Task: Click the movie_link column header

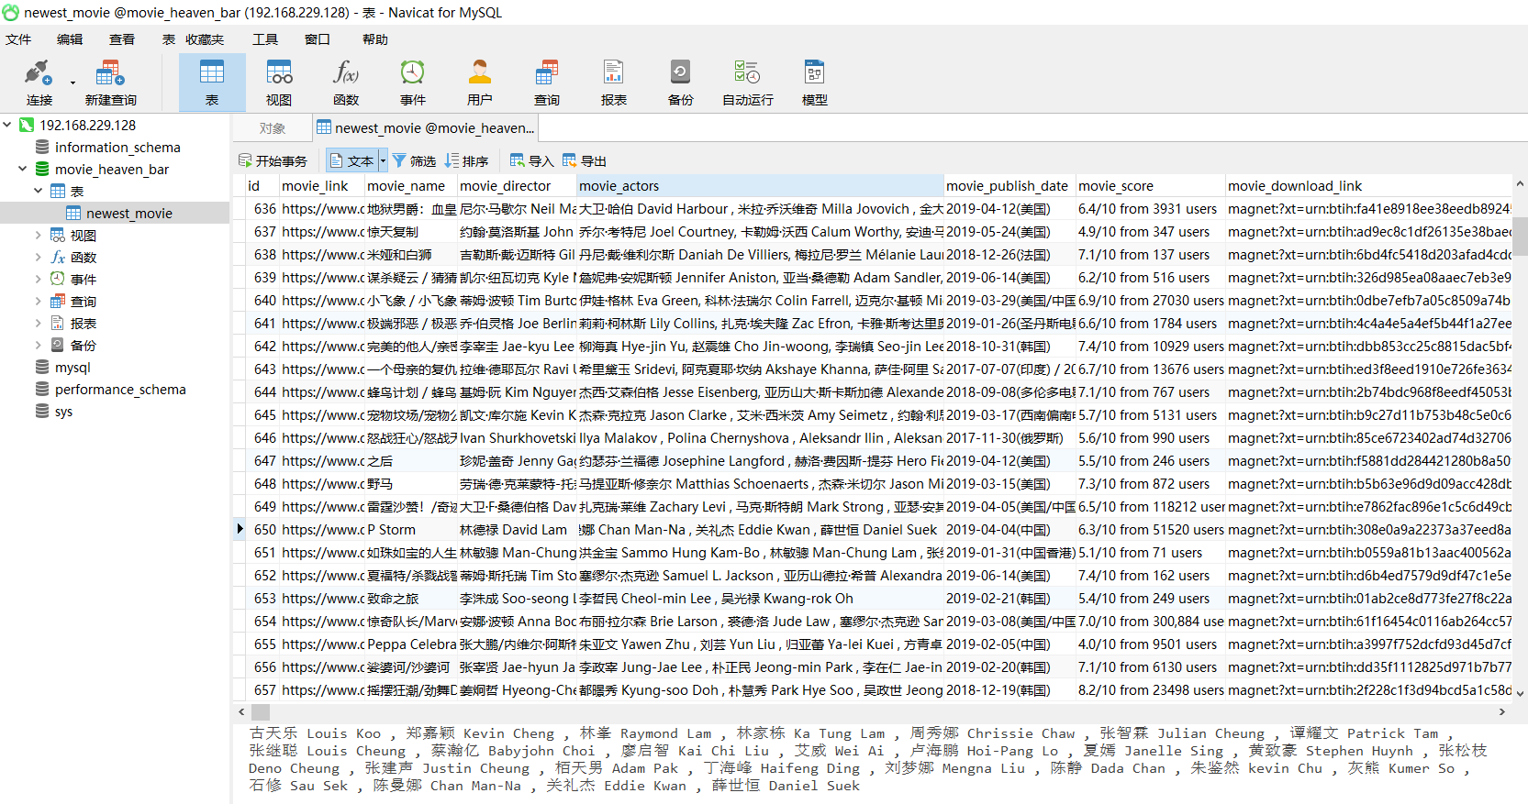Action: (322, 186)
